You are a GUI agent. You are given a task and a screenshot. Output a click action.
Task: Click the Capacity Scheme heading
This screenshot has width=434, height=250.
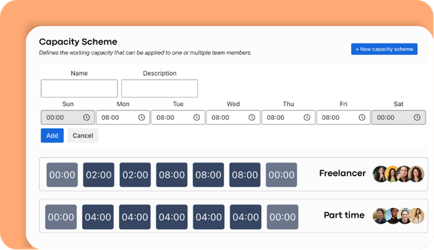[78, 41]
